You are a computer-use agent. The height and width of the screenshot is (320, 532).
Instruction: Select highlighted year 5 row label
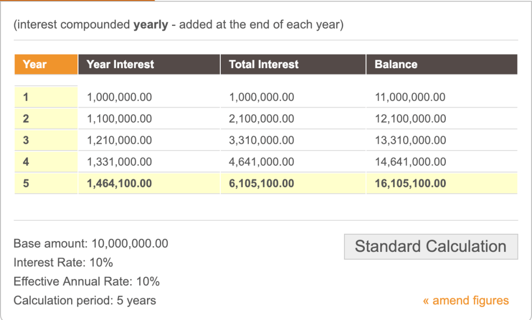click(26, 183)
